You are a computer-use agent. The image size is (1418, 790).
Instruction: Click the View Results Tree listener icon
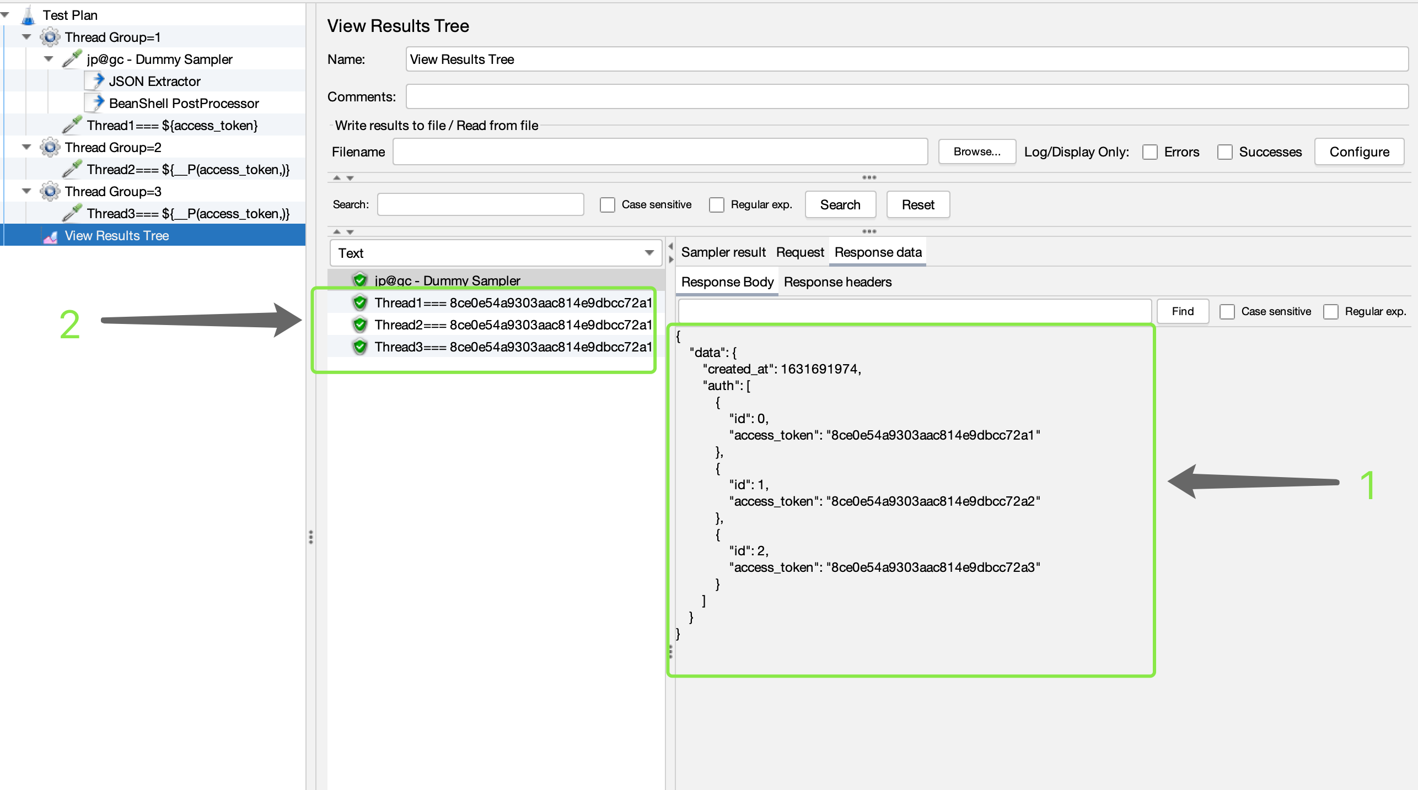click(51, 236)
